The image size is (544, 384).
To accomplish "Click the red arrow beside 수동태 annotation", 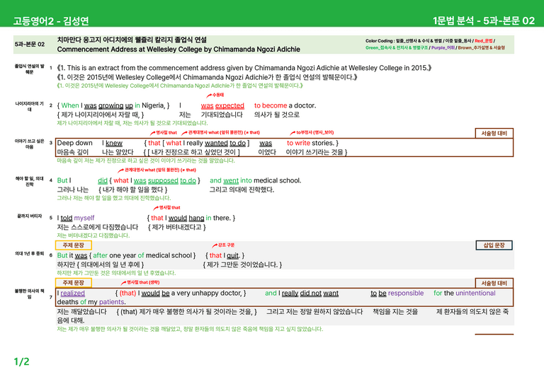I will [x=209, y=95].
